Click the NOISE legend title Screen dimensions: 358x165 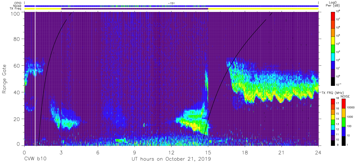[345, 96]
